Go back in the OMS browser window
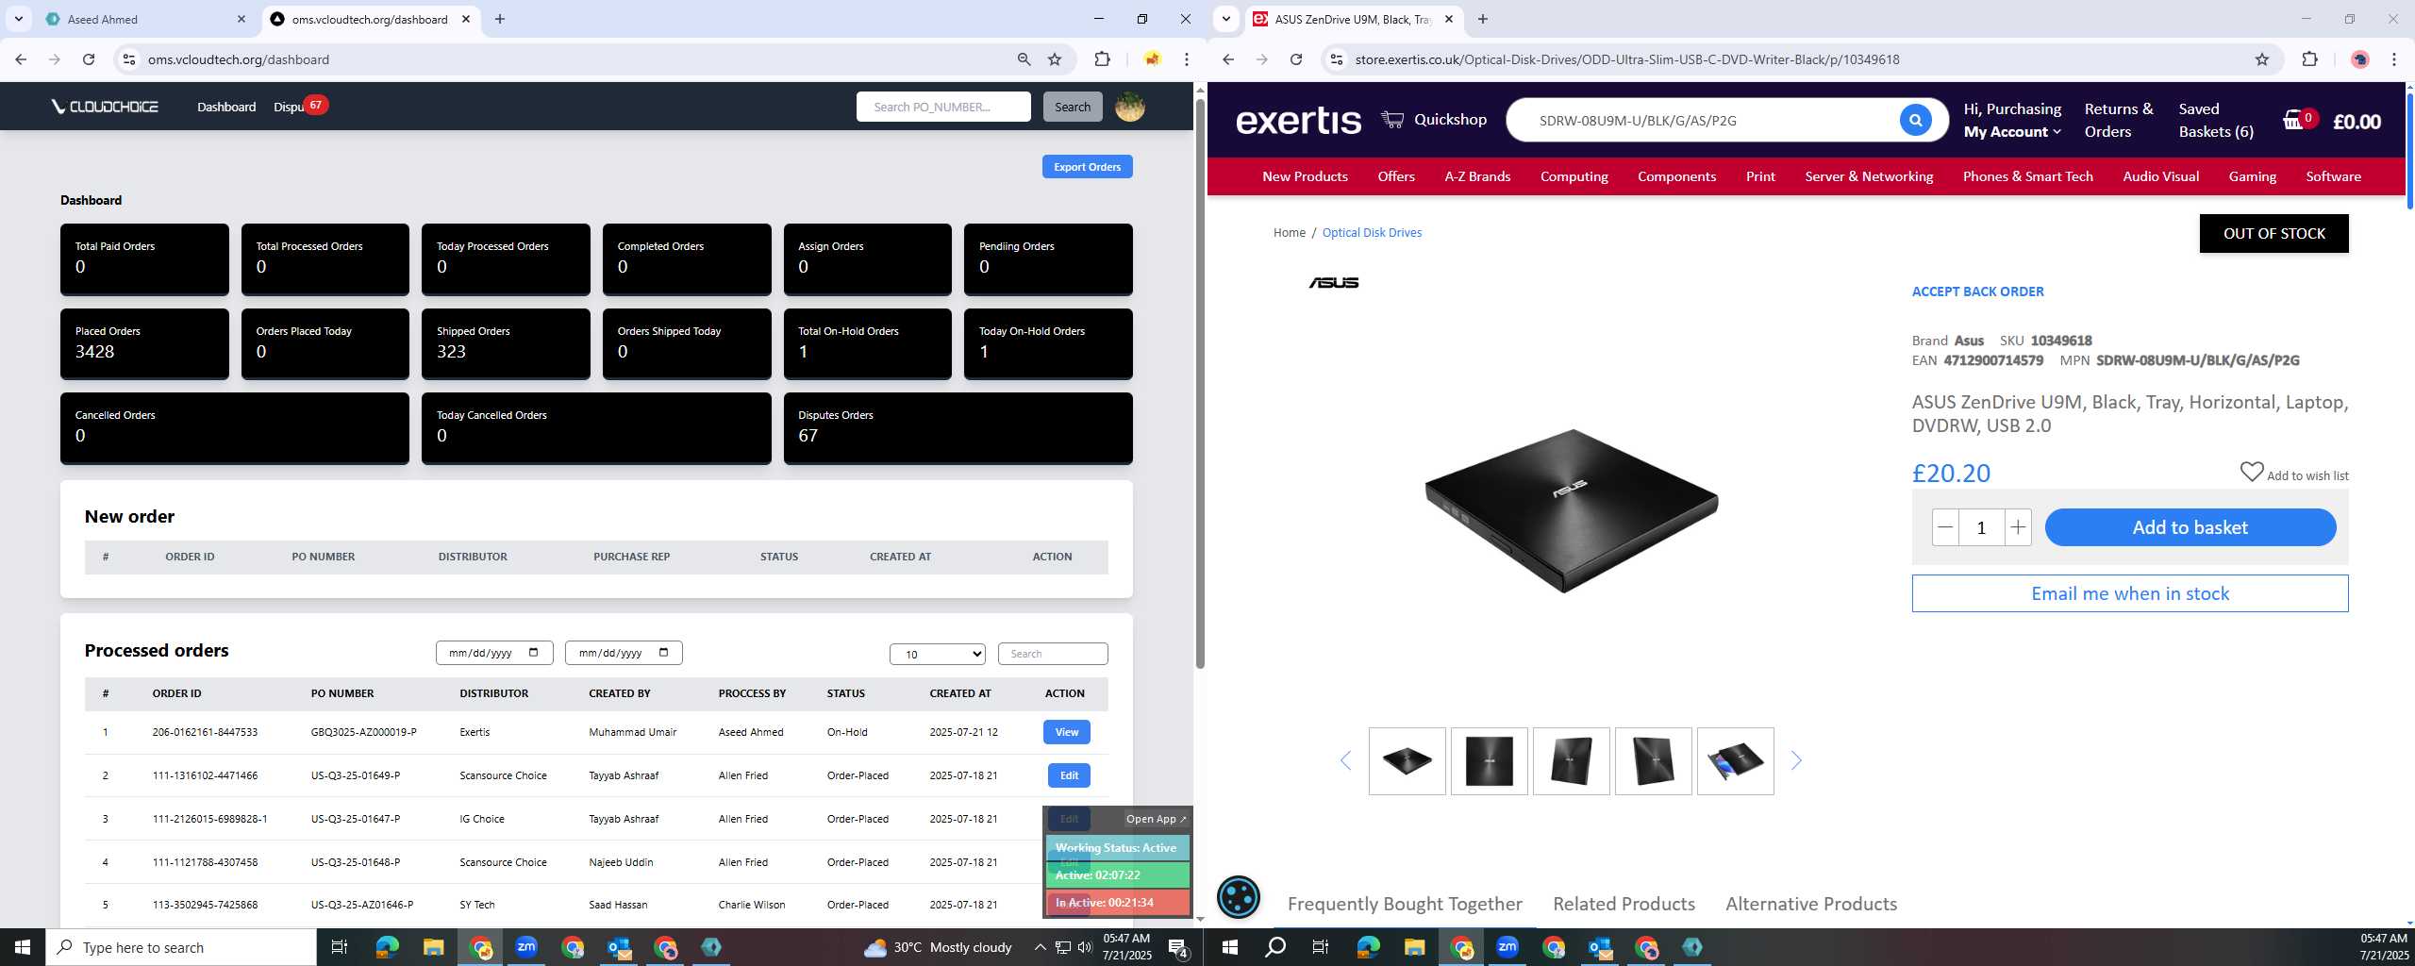Screen dimensions: 2415x966 tap(21, 59)
